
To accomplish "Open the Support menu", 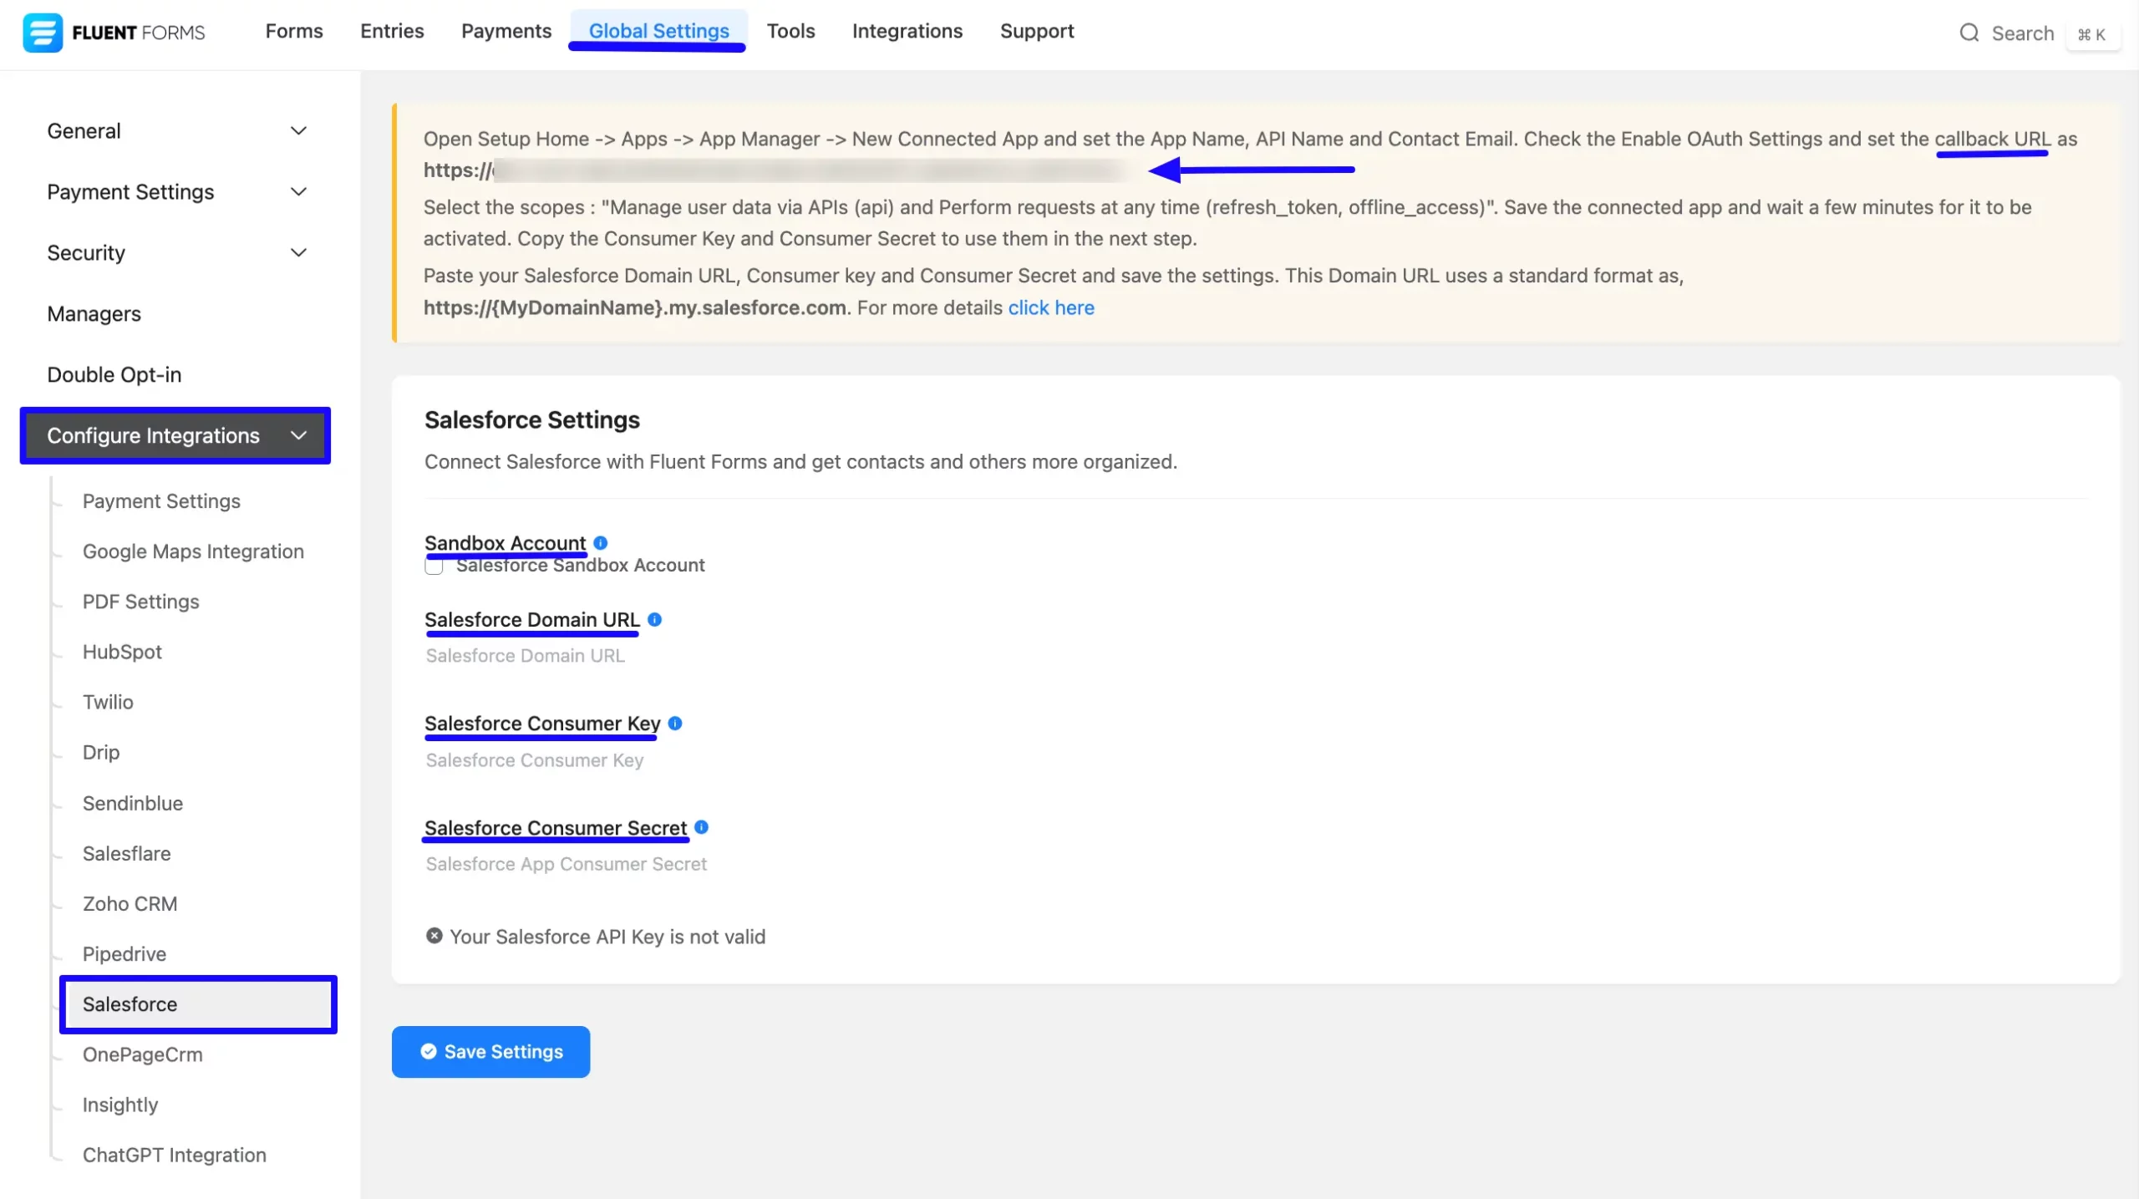I will coord(1037,32).
